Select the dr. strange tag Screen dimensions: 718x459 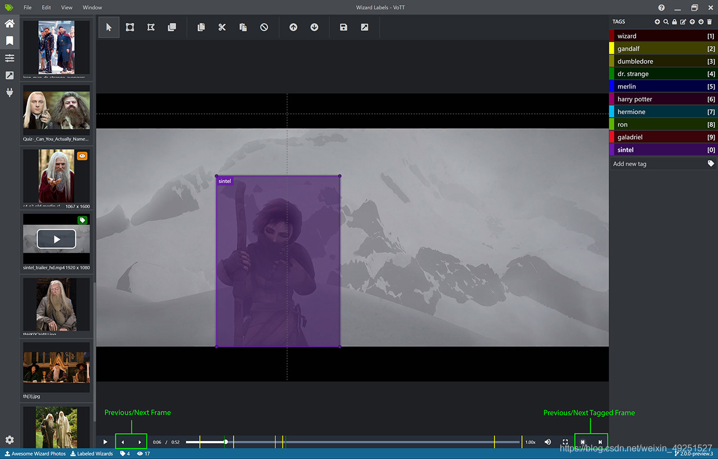pyautogui.click(x=663, y=74)
